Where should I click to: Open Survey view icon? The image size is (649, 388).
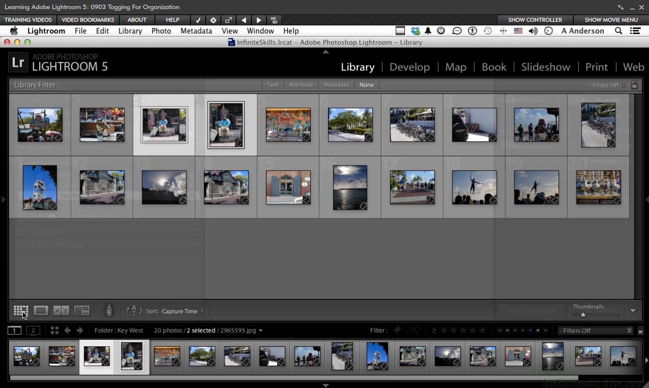point(82,310)
